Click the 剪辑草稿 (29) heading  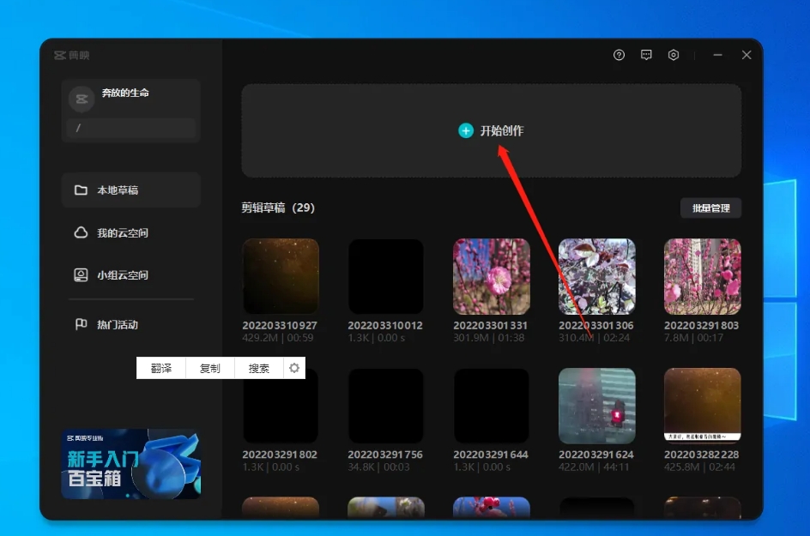coord(278,208)
